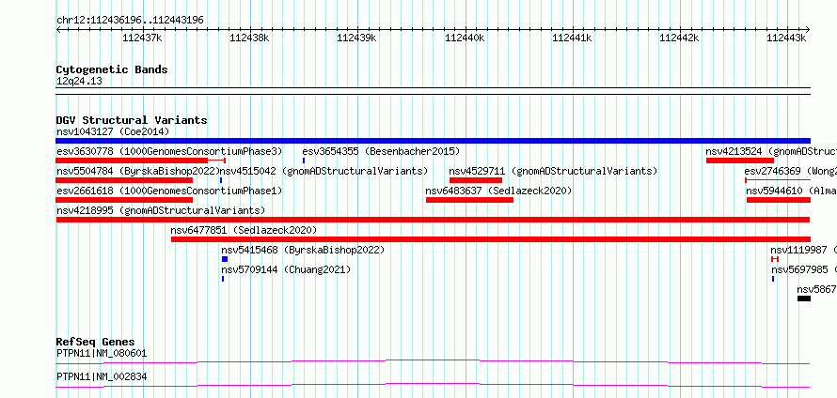Click the esv3654355 (Besenbacher2015) label

point(381,151)
